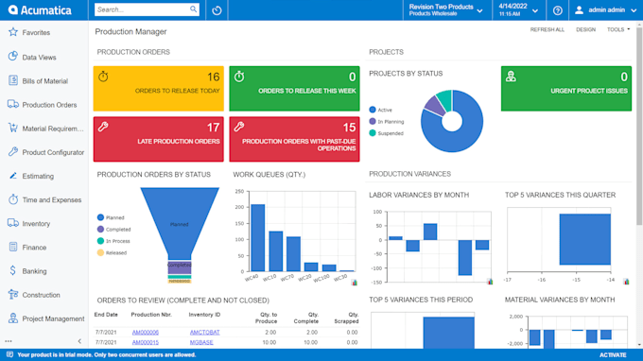The image size is (643, 361).
Task: Open production order AM000006 link
Action: tap(146, 333)
